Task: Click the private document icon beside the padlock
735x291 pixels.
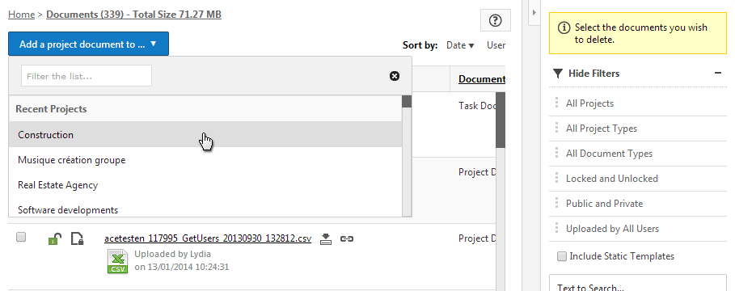Action: (78, 238)
